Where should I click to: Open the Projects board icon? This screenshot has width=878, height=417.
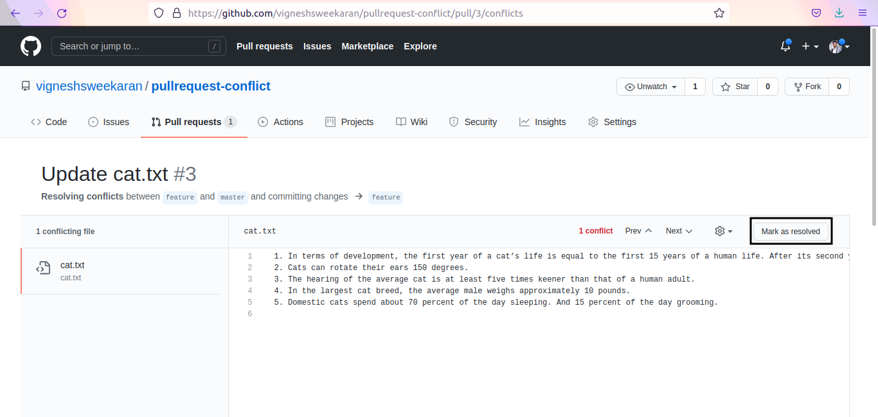click(x=330, y=121)
